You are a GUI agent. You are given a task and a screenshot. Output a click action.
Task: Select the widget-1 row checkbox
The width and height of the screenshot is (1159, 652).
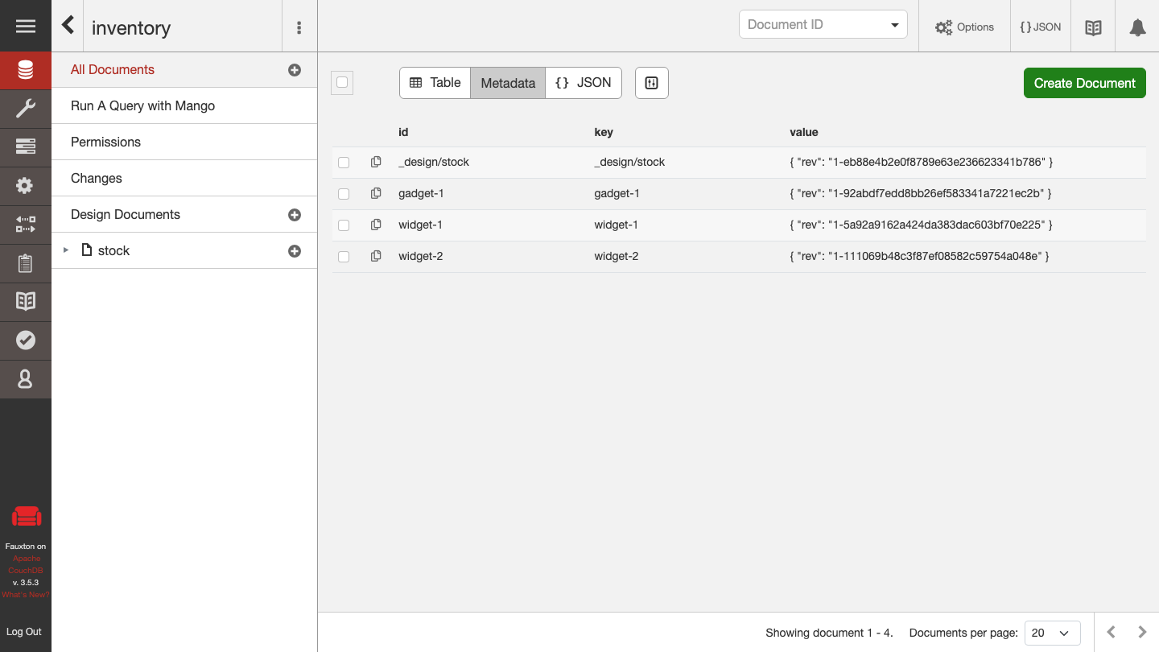pyautogui.click(x=344, y=225)
